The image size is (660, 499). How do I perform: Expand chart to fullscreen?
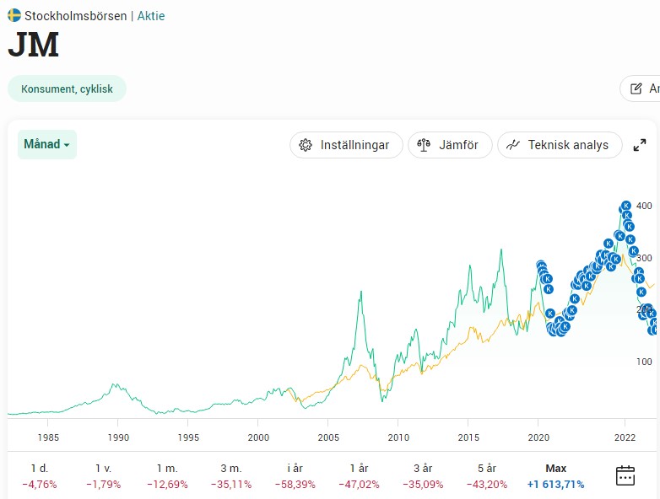(640, 145)
